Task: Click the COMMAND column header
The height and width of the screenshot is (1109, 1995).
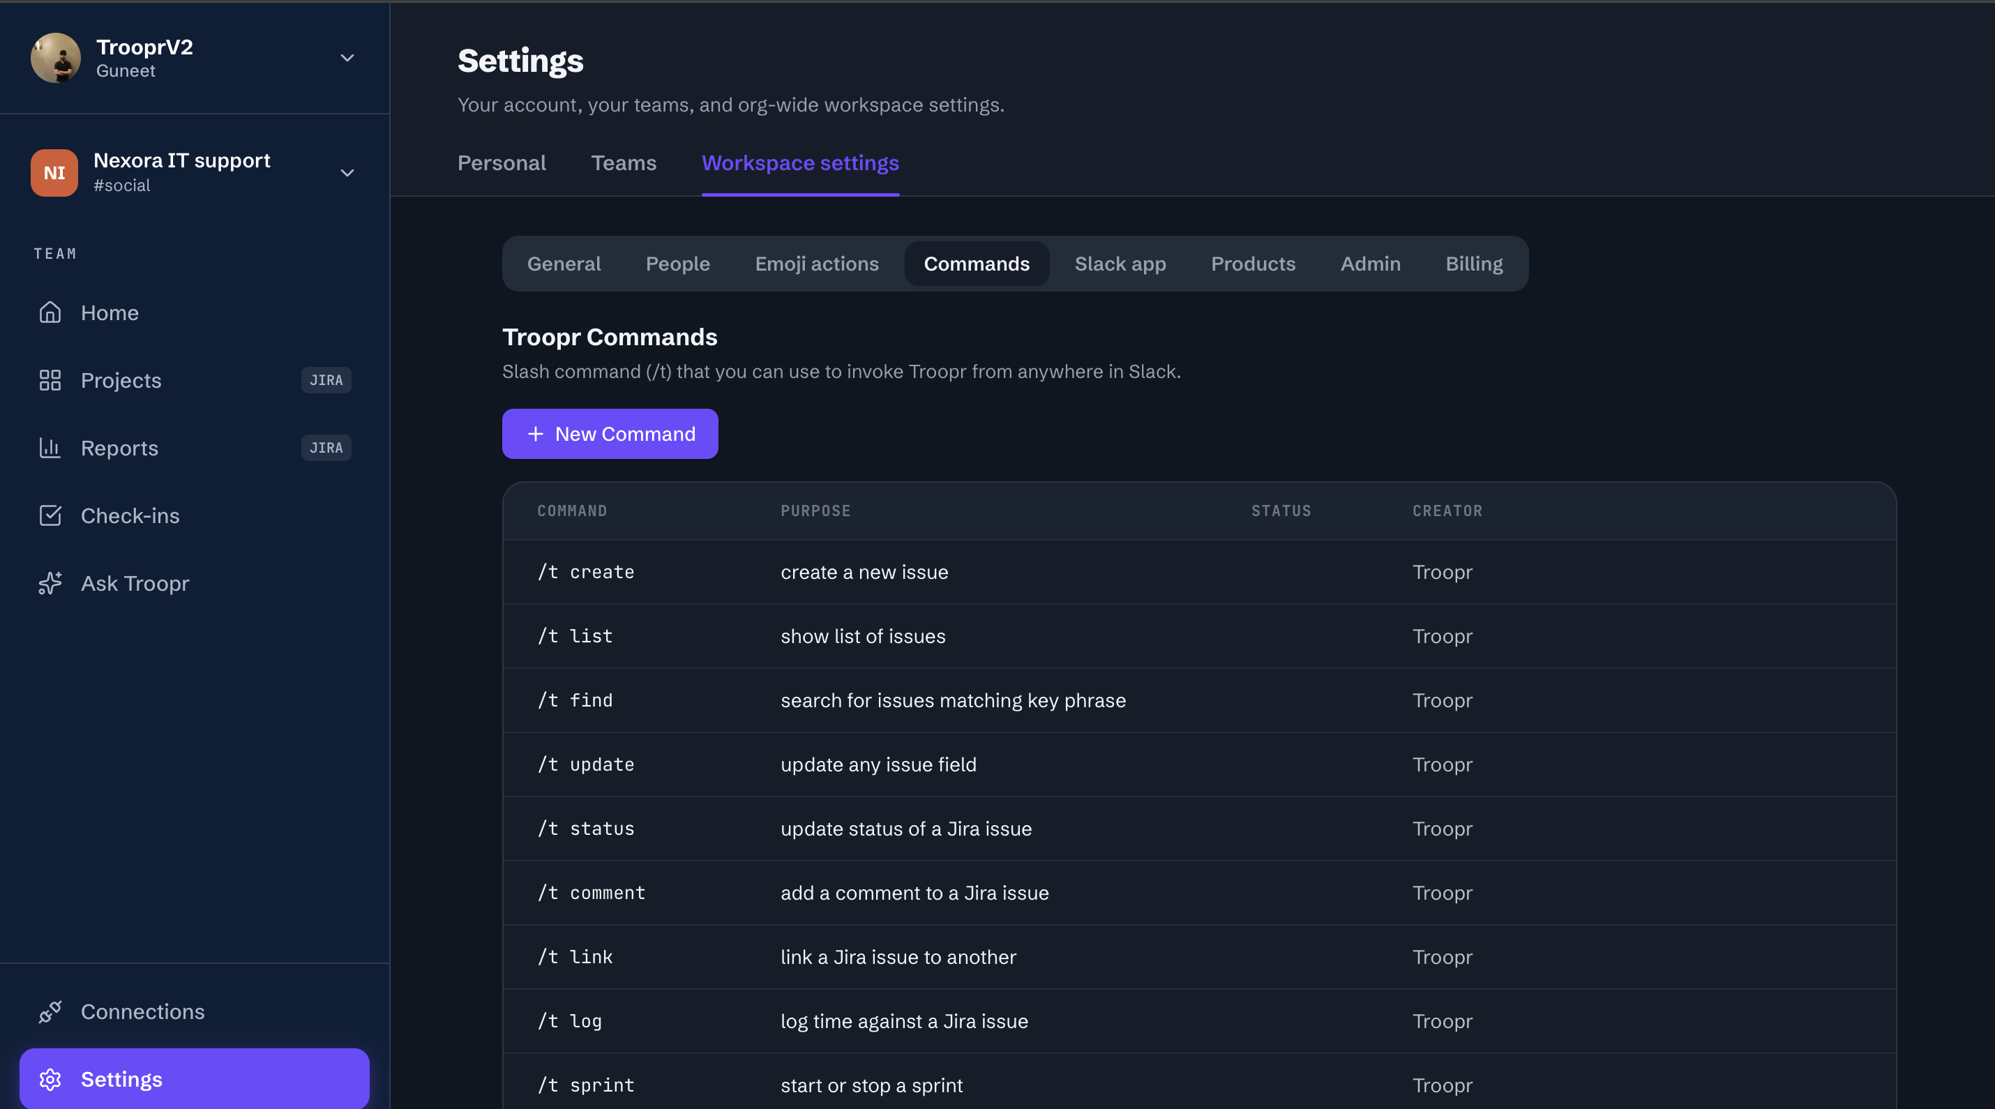Action: pyautogui.click(x=571, y=511)
